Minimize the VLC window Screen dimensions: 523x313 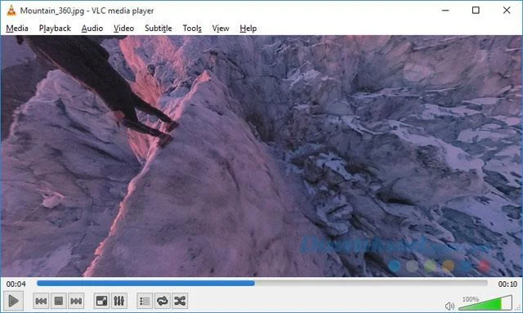(445, 11)
